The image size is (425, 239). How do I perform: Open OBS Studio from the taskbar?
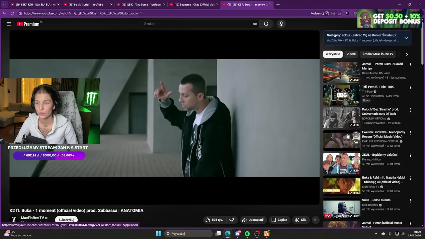click(257, 234)
